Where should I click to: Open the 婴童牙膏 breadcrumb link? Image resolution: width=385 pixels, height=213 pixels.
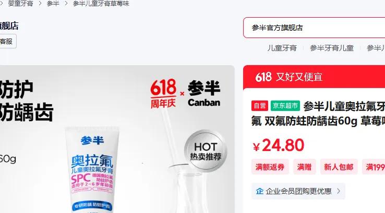click(x=21, y=4)
